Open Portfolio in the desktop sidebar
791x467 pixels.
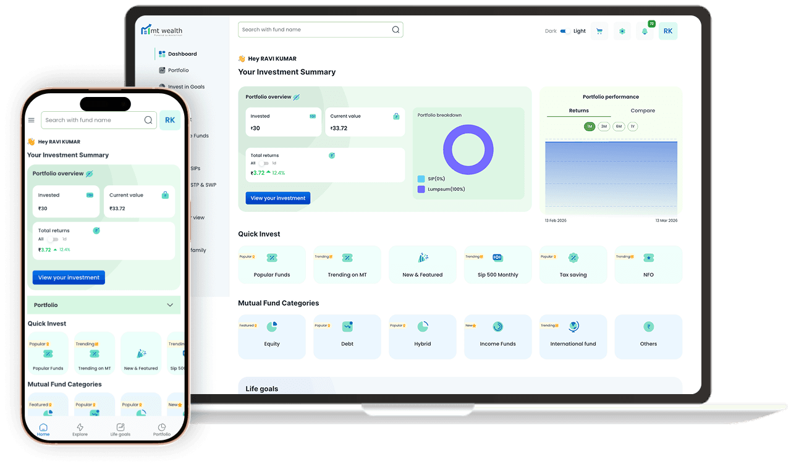pos(178,70)
